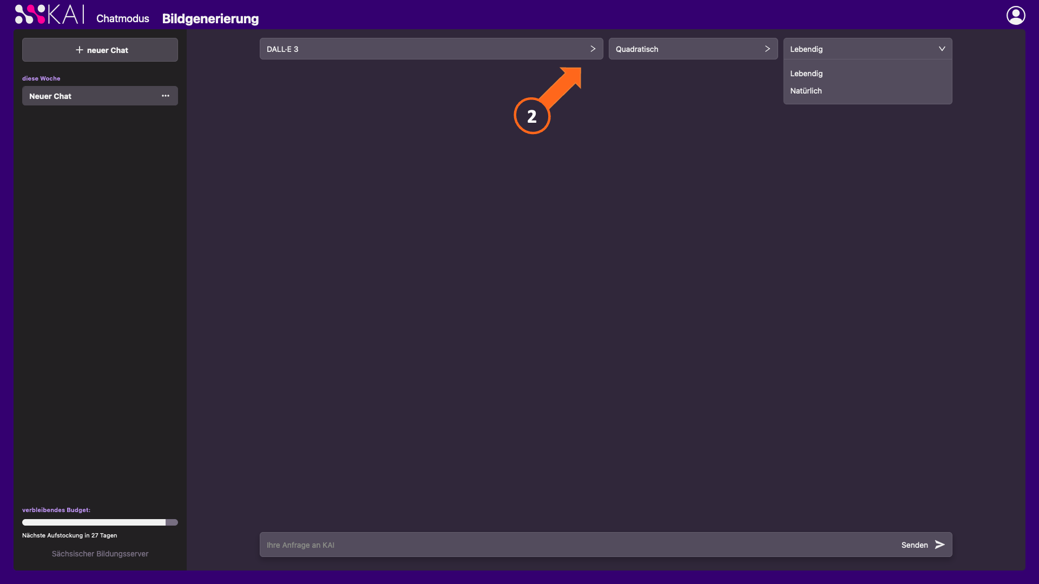This screenshot has height=584, width=1039.
Task: Select the Bildgenerierung tab
Action: (211, 18)
